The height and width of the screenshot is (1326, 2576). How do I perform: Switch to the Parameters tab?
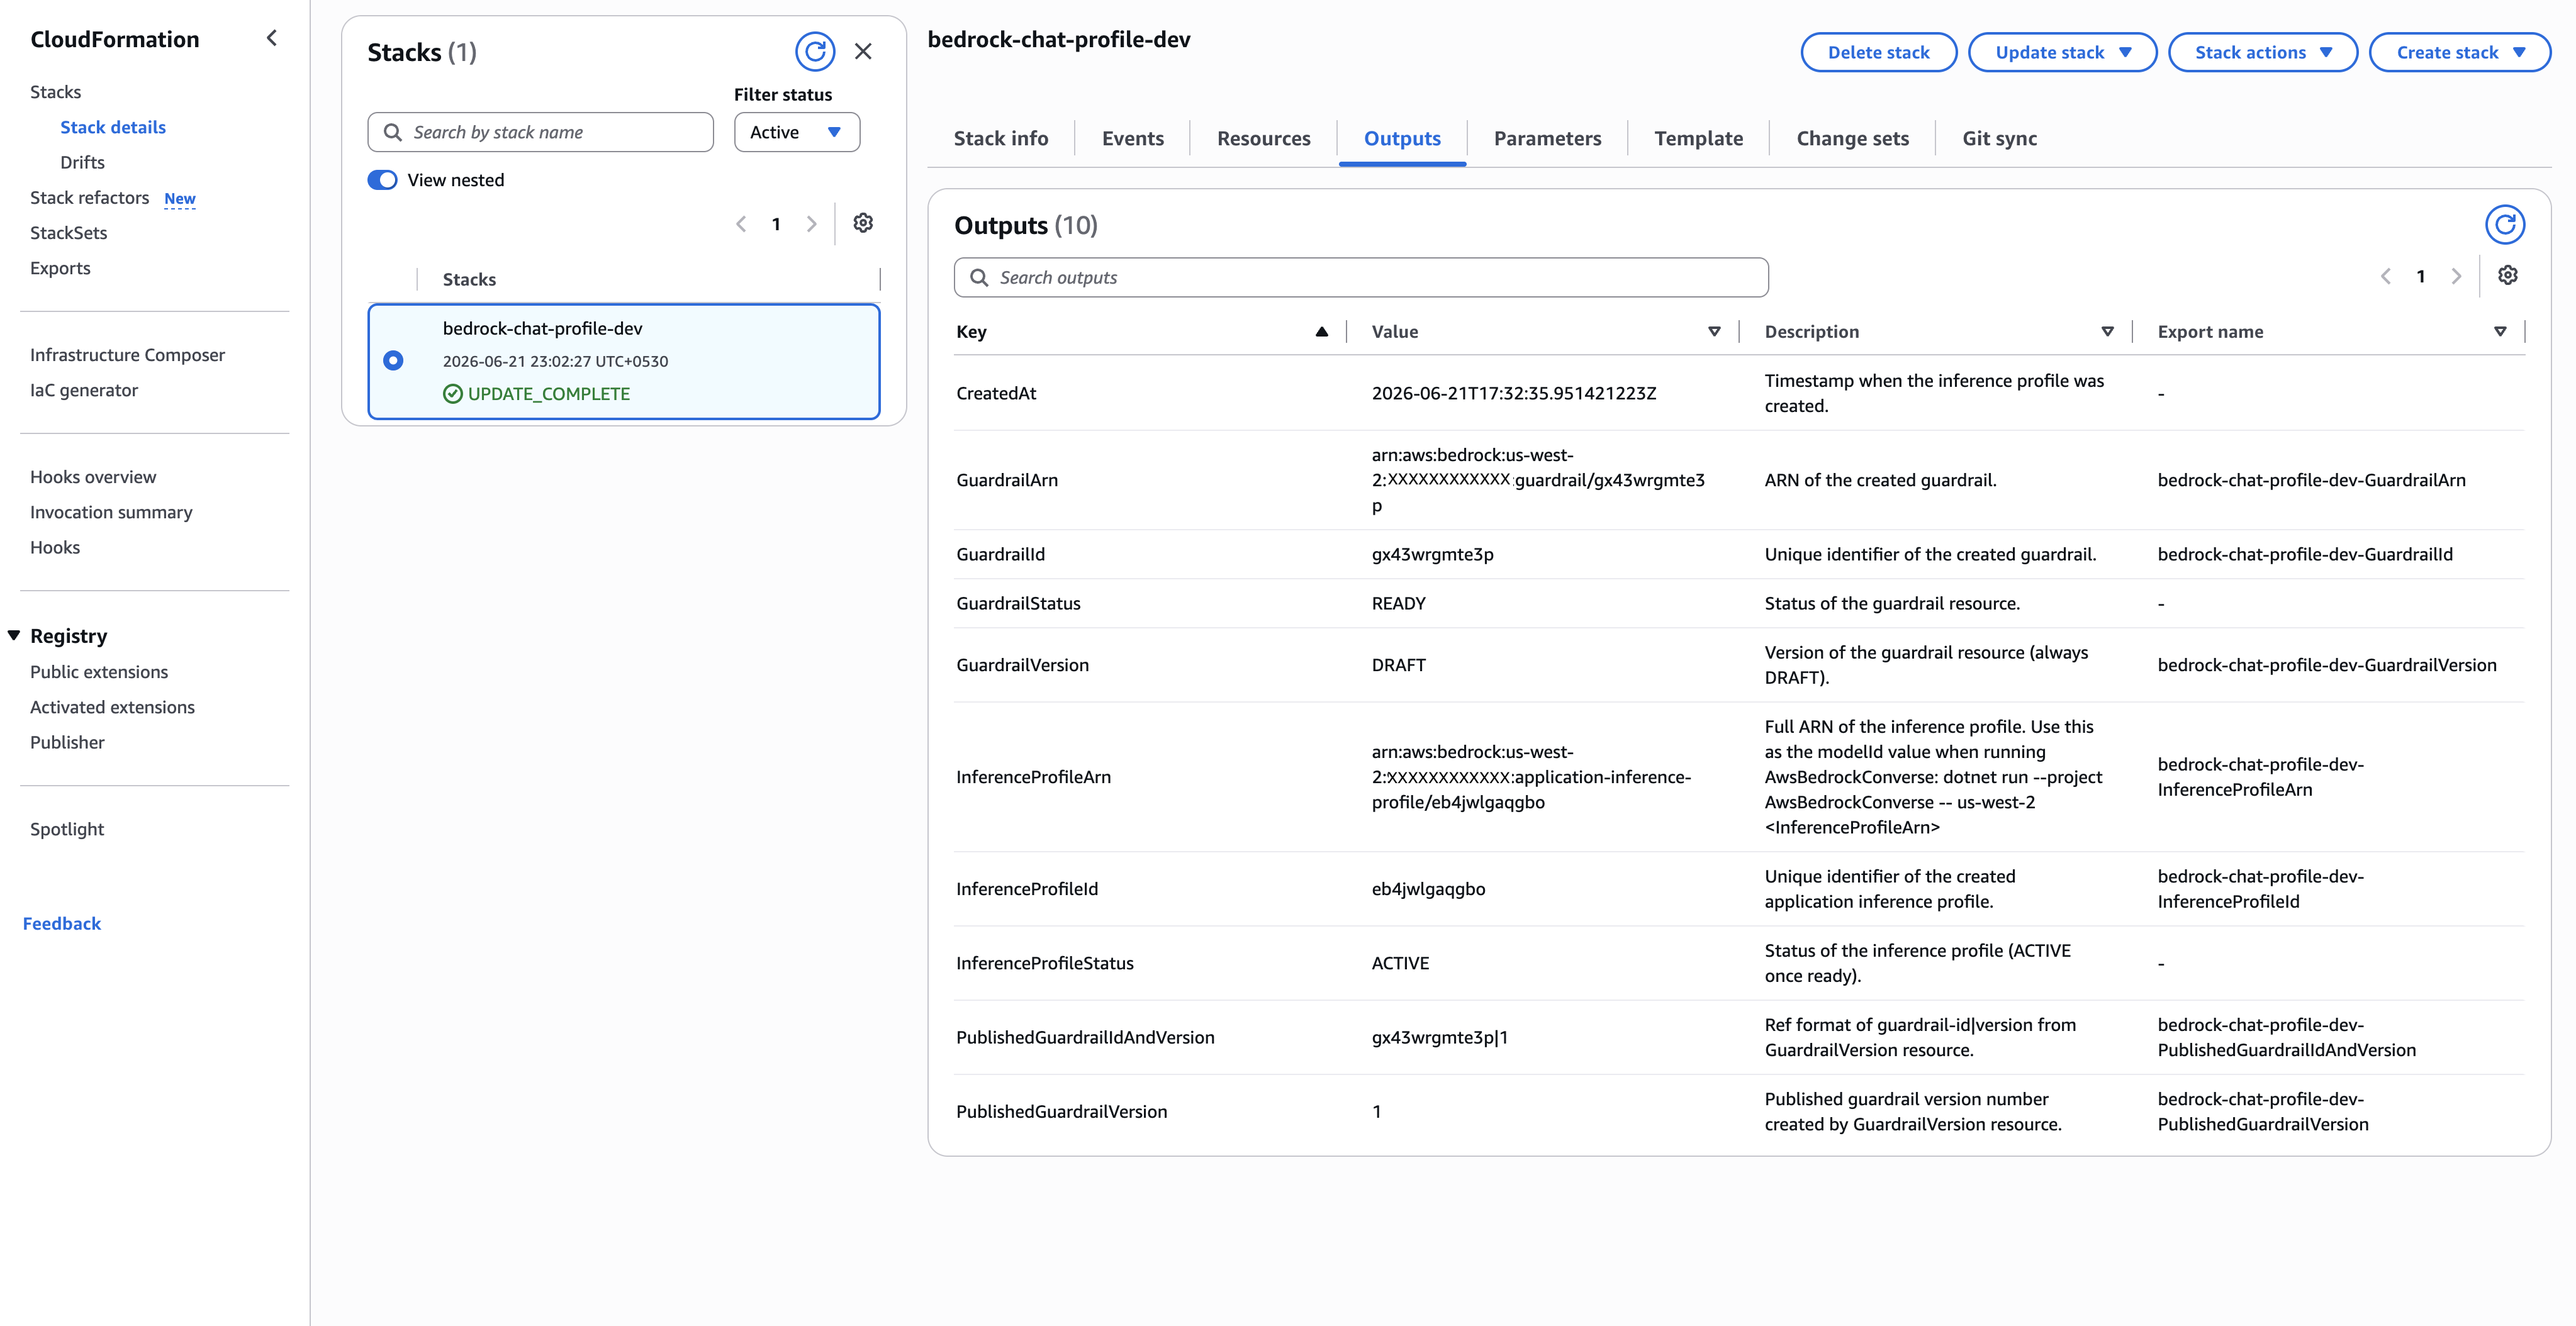tap(1547, 138)
